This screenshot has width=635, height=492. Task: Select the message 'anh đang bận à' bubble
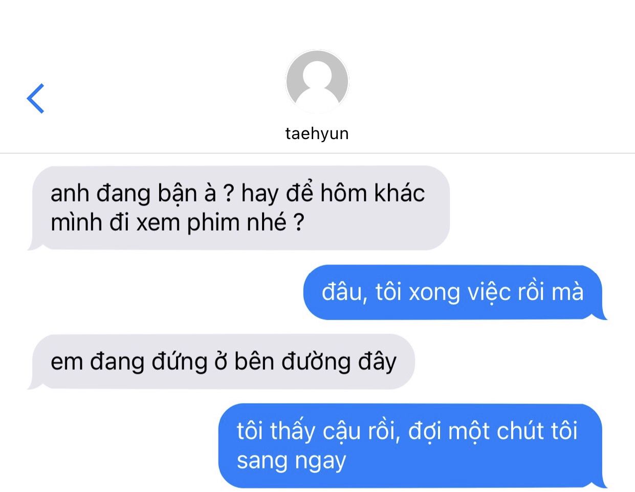[239, 208]
